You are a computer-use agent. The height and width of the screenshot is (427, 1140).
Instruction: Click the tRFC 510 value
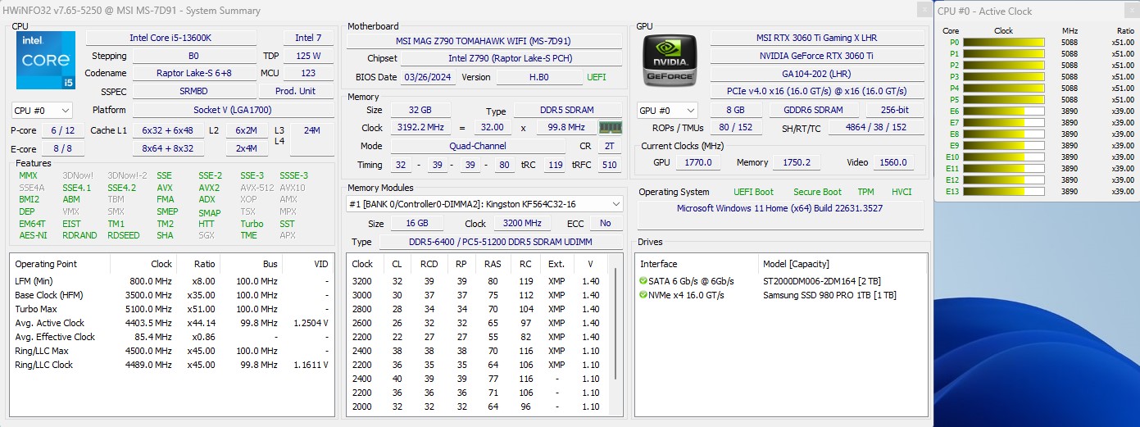(609, 165)
